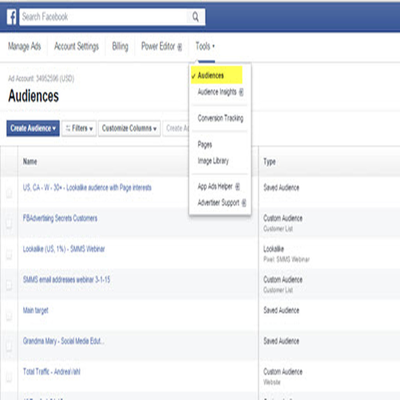Screen dimensions: 400x400
Task: Tick the Lookalike (US, 1%) row checkbox
Action: click(9, 254)
